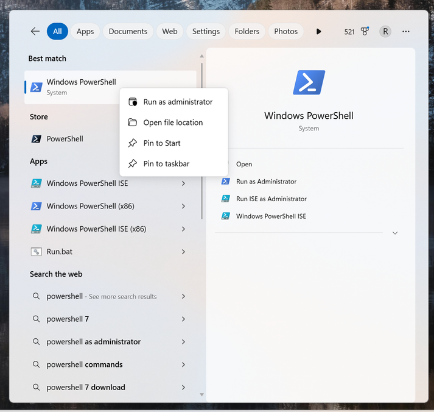Screen dimensions: 434x412
Task: Click the search icon beside powershell commands
Action: click(36, 364)
